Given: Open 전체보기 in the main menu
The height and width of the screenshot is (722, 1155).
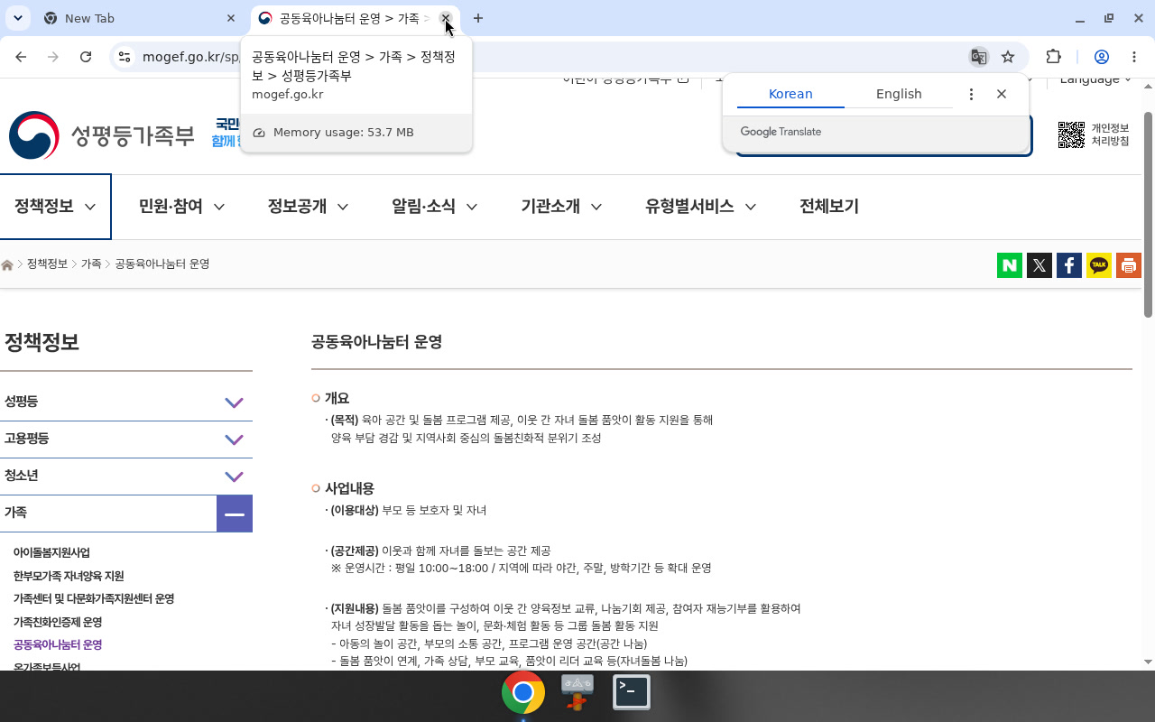Looking at the screenshot, I should pyautogui.click(x=829, y=207).
